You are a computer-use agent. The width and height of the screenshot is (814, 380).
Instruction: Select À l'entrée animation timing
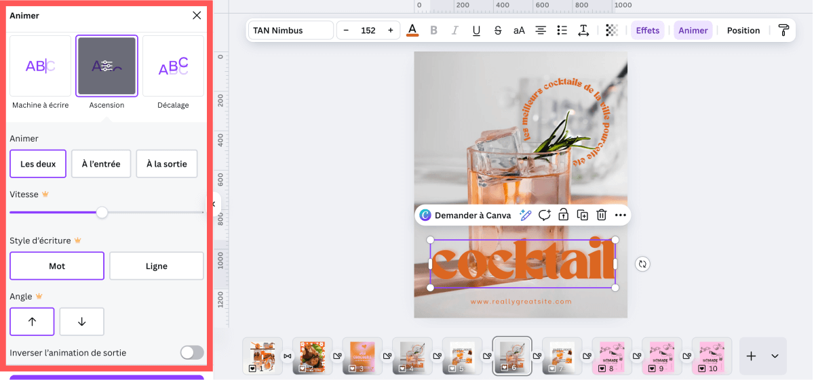(x=101, y=164)
